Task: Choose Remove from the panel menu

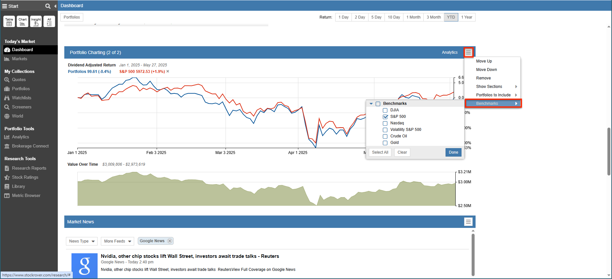Action: pos(493,78)
